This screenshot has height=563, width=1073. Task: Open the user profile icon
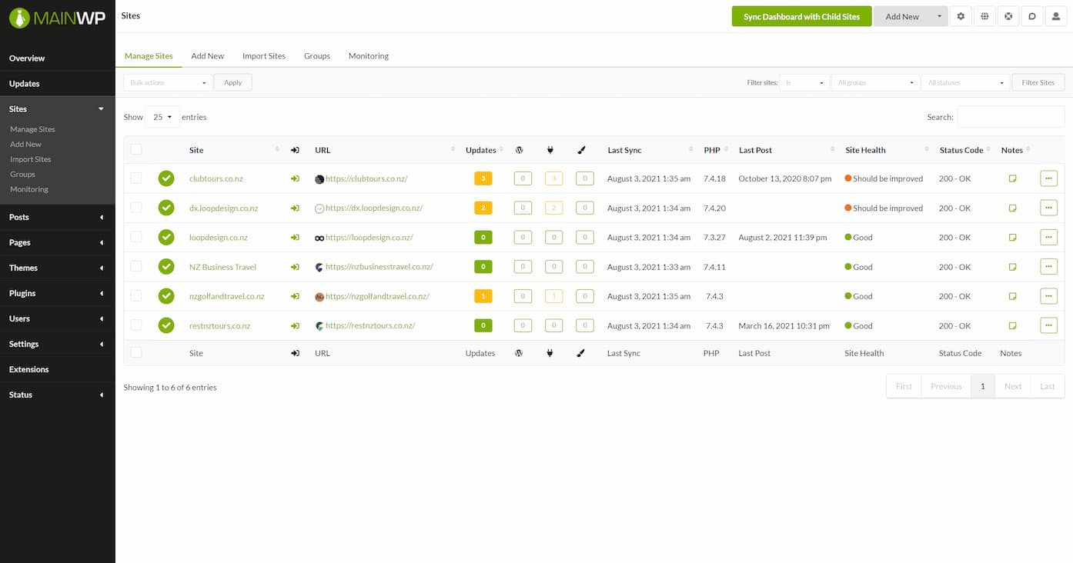coord(1056,16)
